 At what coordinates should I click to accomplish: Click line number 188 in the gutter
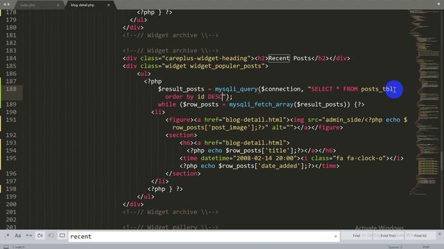pos(11,89)
